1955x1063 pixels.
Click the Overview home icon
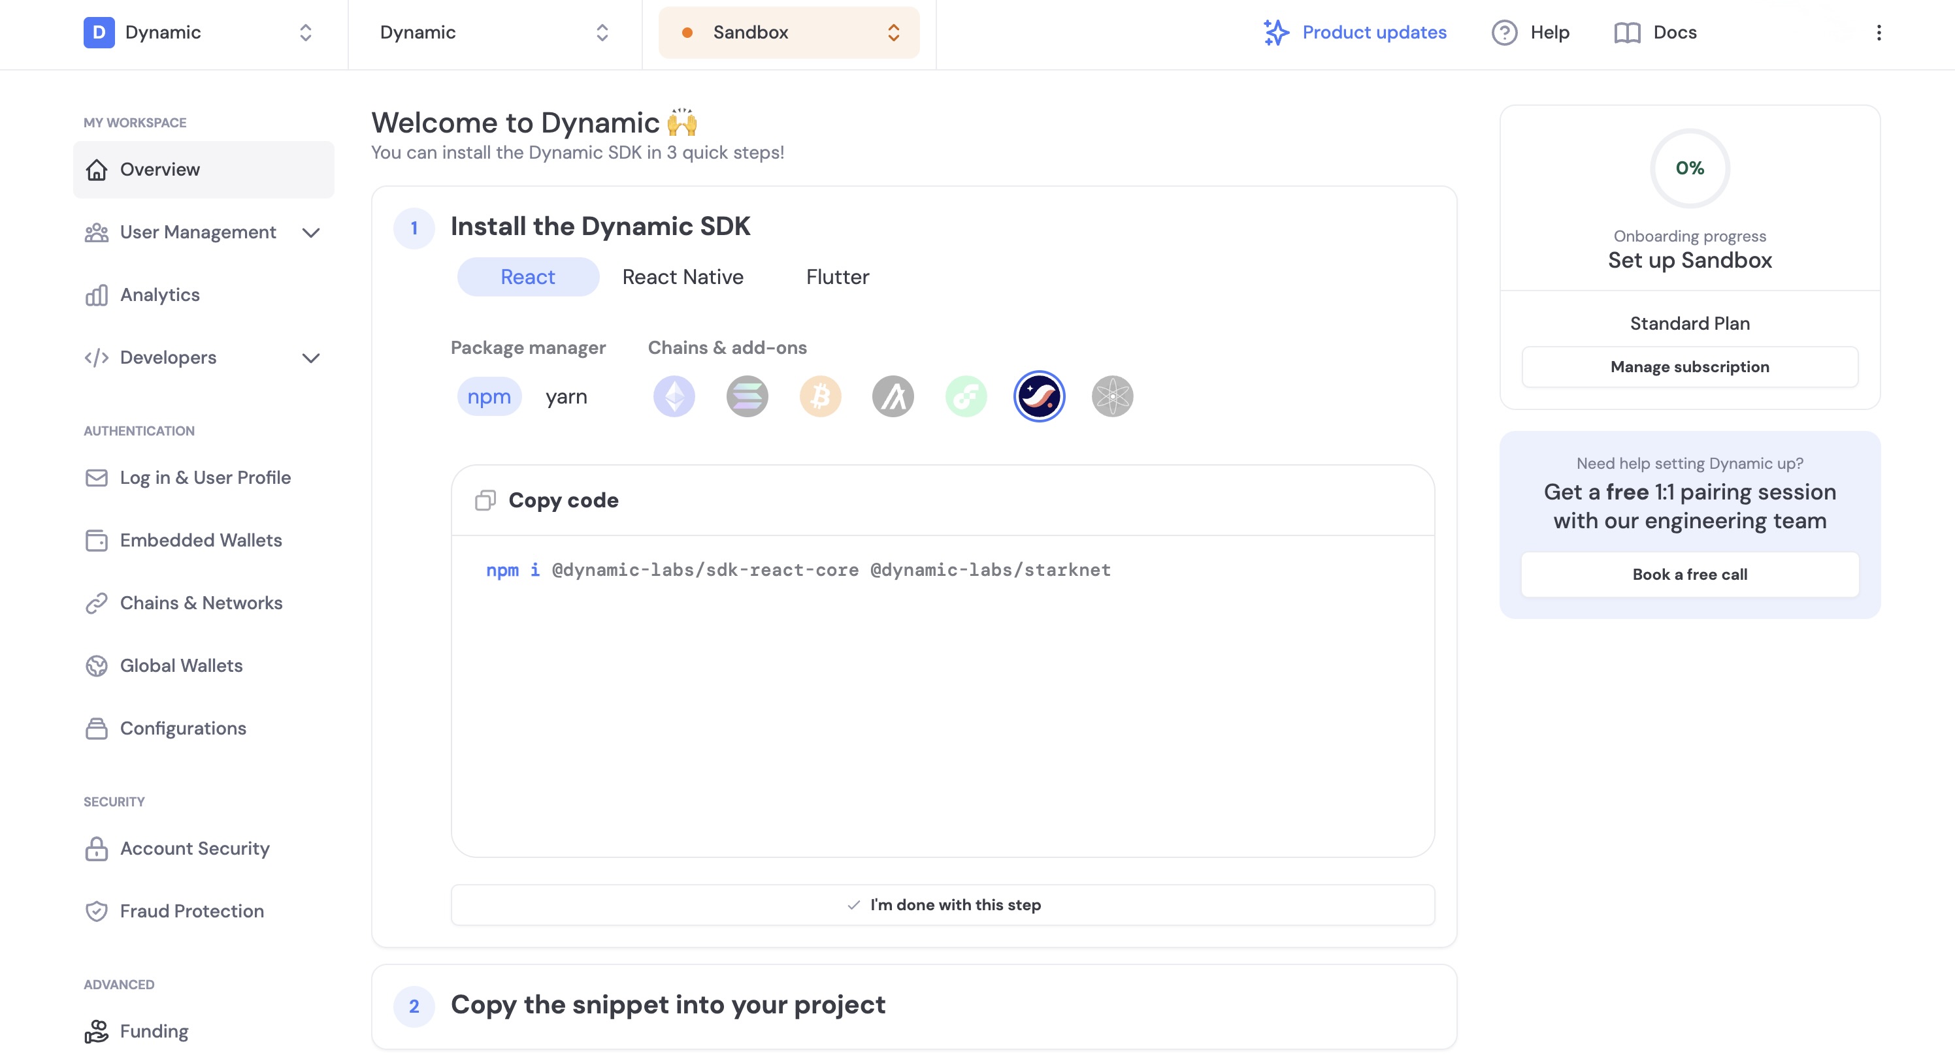[97, 169]
